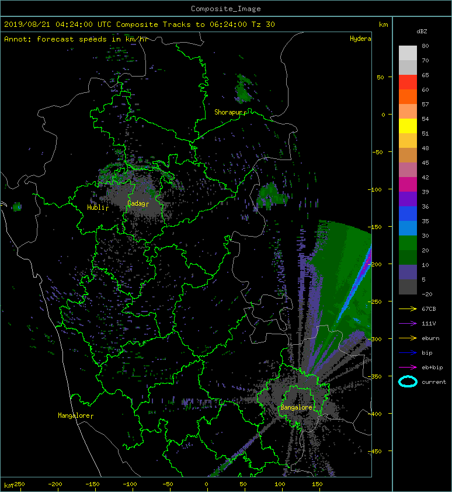Click the '80' value on dBZ scale
The image size is (452, 492).
425,46
